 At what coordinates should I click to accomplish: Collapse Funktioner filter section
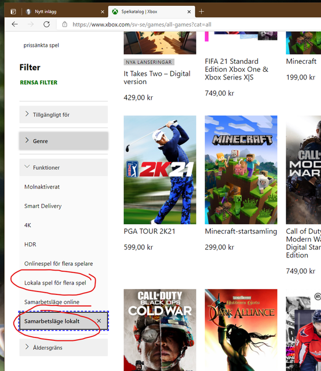coord(63,168)
